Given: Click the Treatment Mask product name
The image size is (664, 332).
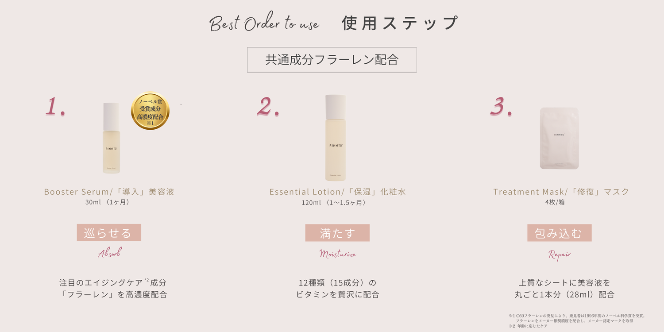Looking at the screenshot, I should point(561,192).
